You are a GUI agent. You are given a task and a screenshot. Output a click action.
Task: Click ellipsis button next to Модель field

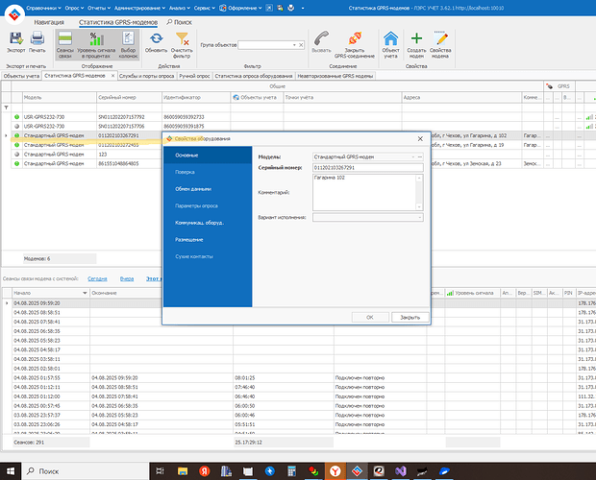[420, 156]
